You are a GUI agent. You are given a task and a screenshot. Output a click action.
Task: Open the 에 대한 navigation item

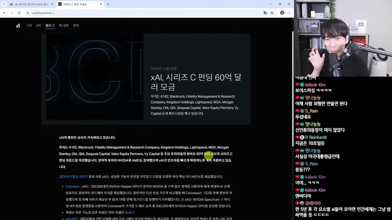coord(64,26)
